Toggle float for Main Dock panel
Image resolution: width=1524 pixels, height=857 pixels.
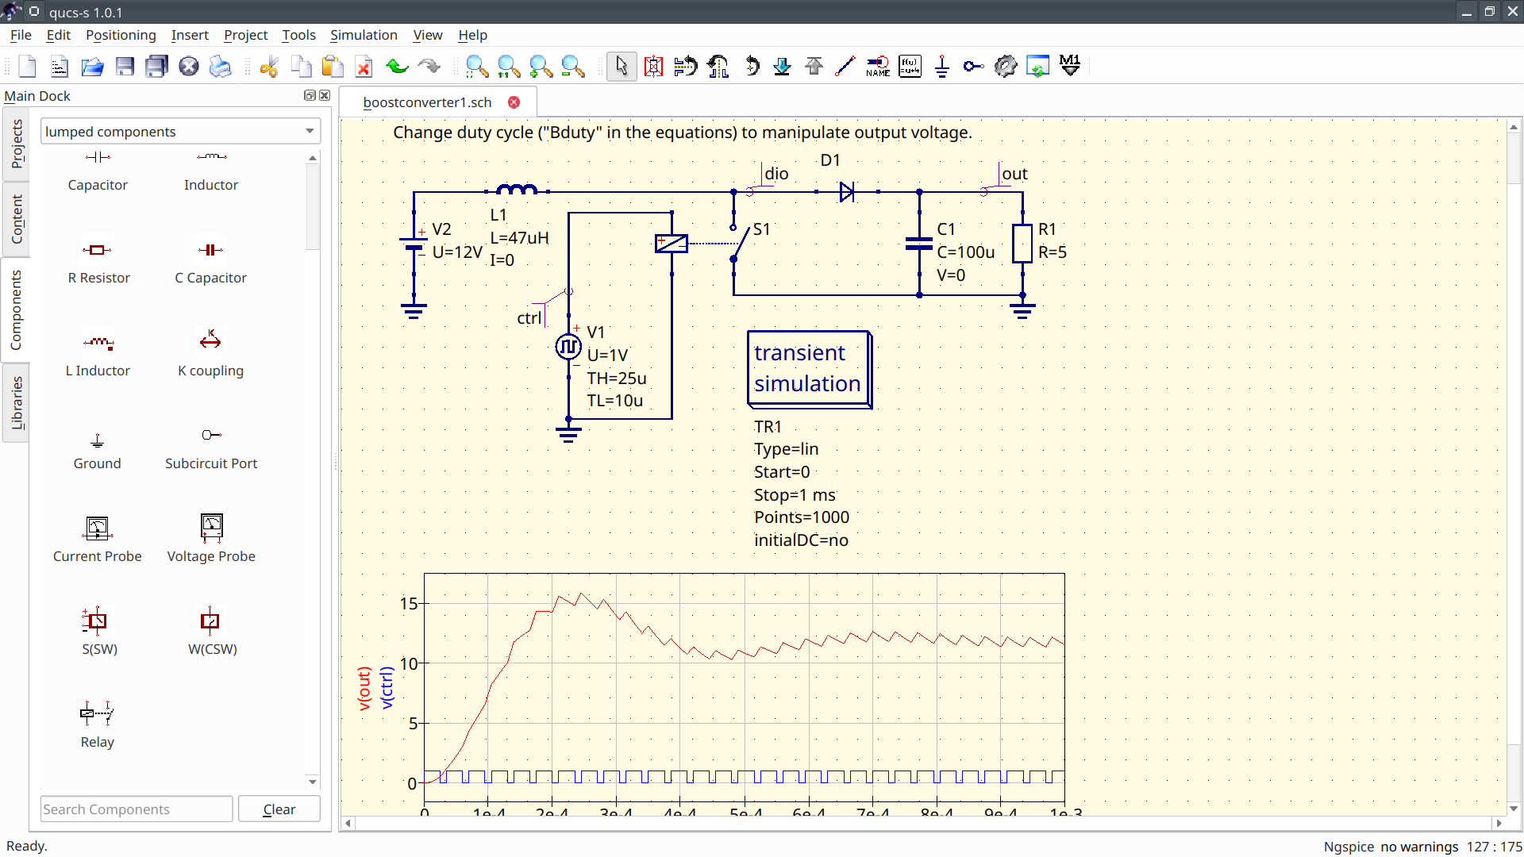(x=310, y=95)
